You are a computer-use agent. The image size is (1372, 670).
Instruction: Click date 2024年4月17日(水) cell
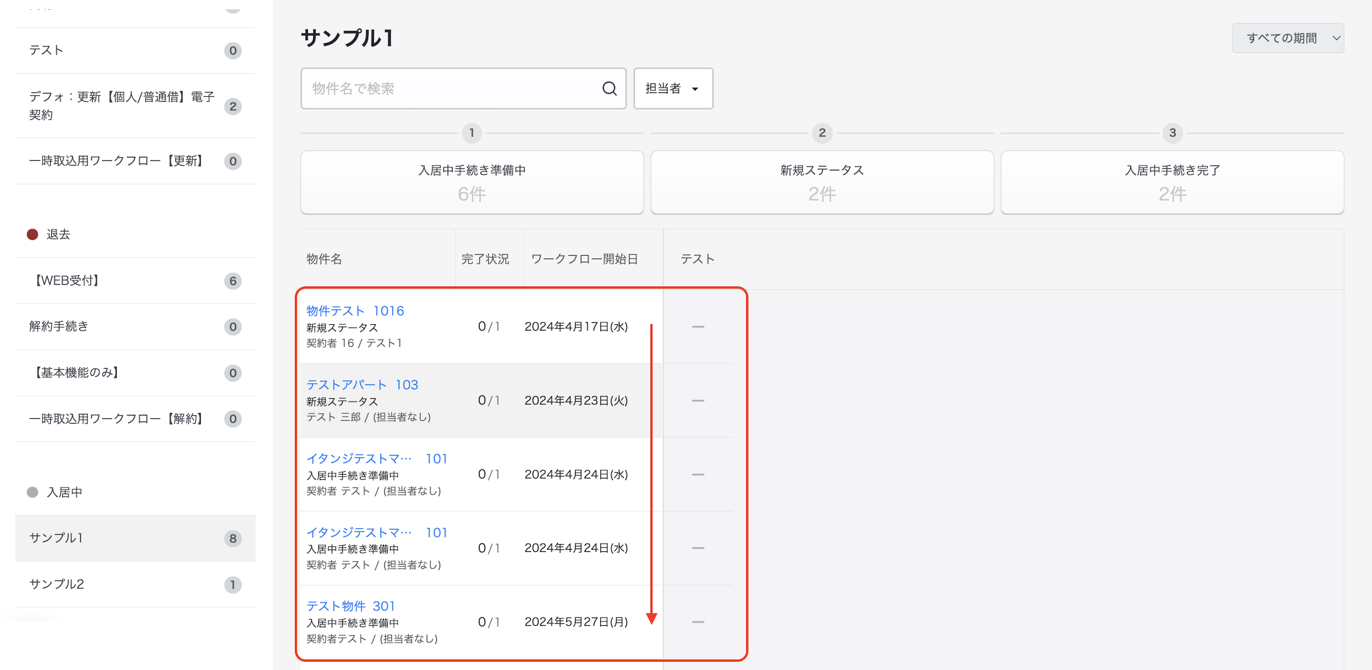click(576, 327)
